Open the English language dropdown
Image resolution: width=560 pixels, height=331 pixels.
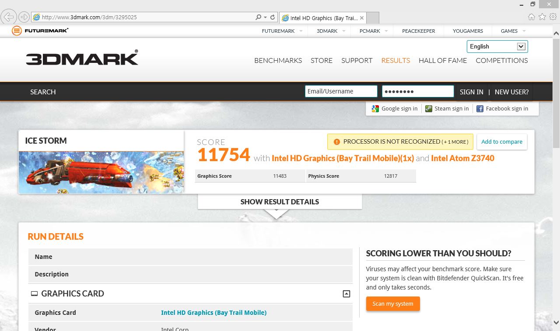[497, 46]
